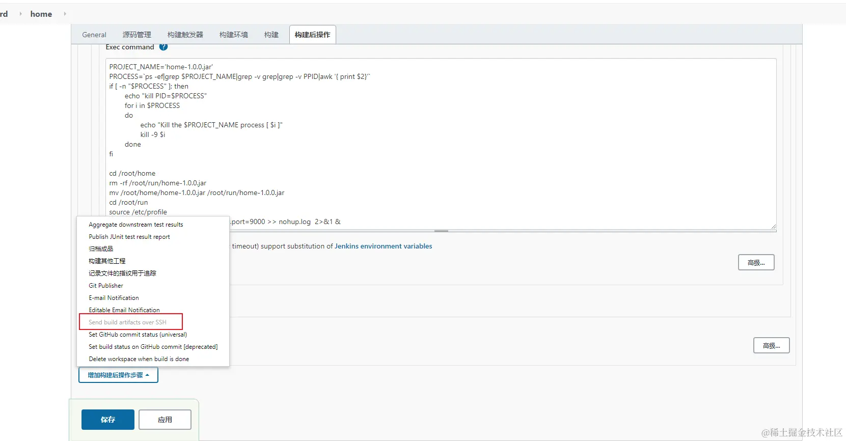The height and width of the screenshot is (441, 846).
Task: Click the line "rm -rf /root/run/home-1.0.0.jar"
Action: (x=158, y=183)
